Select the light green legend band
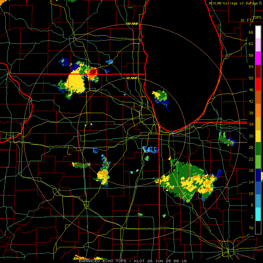The image size is (263, 263). click(x=258, y=162)
